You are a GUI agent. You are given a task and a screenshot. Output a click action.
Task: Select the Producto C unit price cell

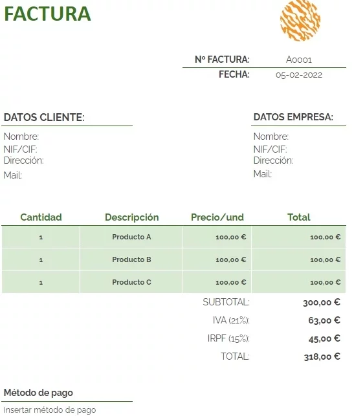tap(217, 282)
